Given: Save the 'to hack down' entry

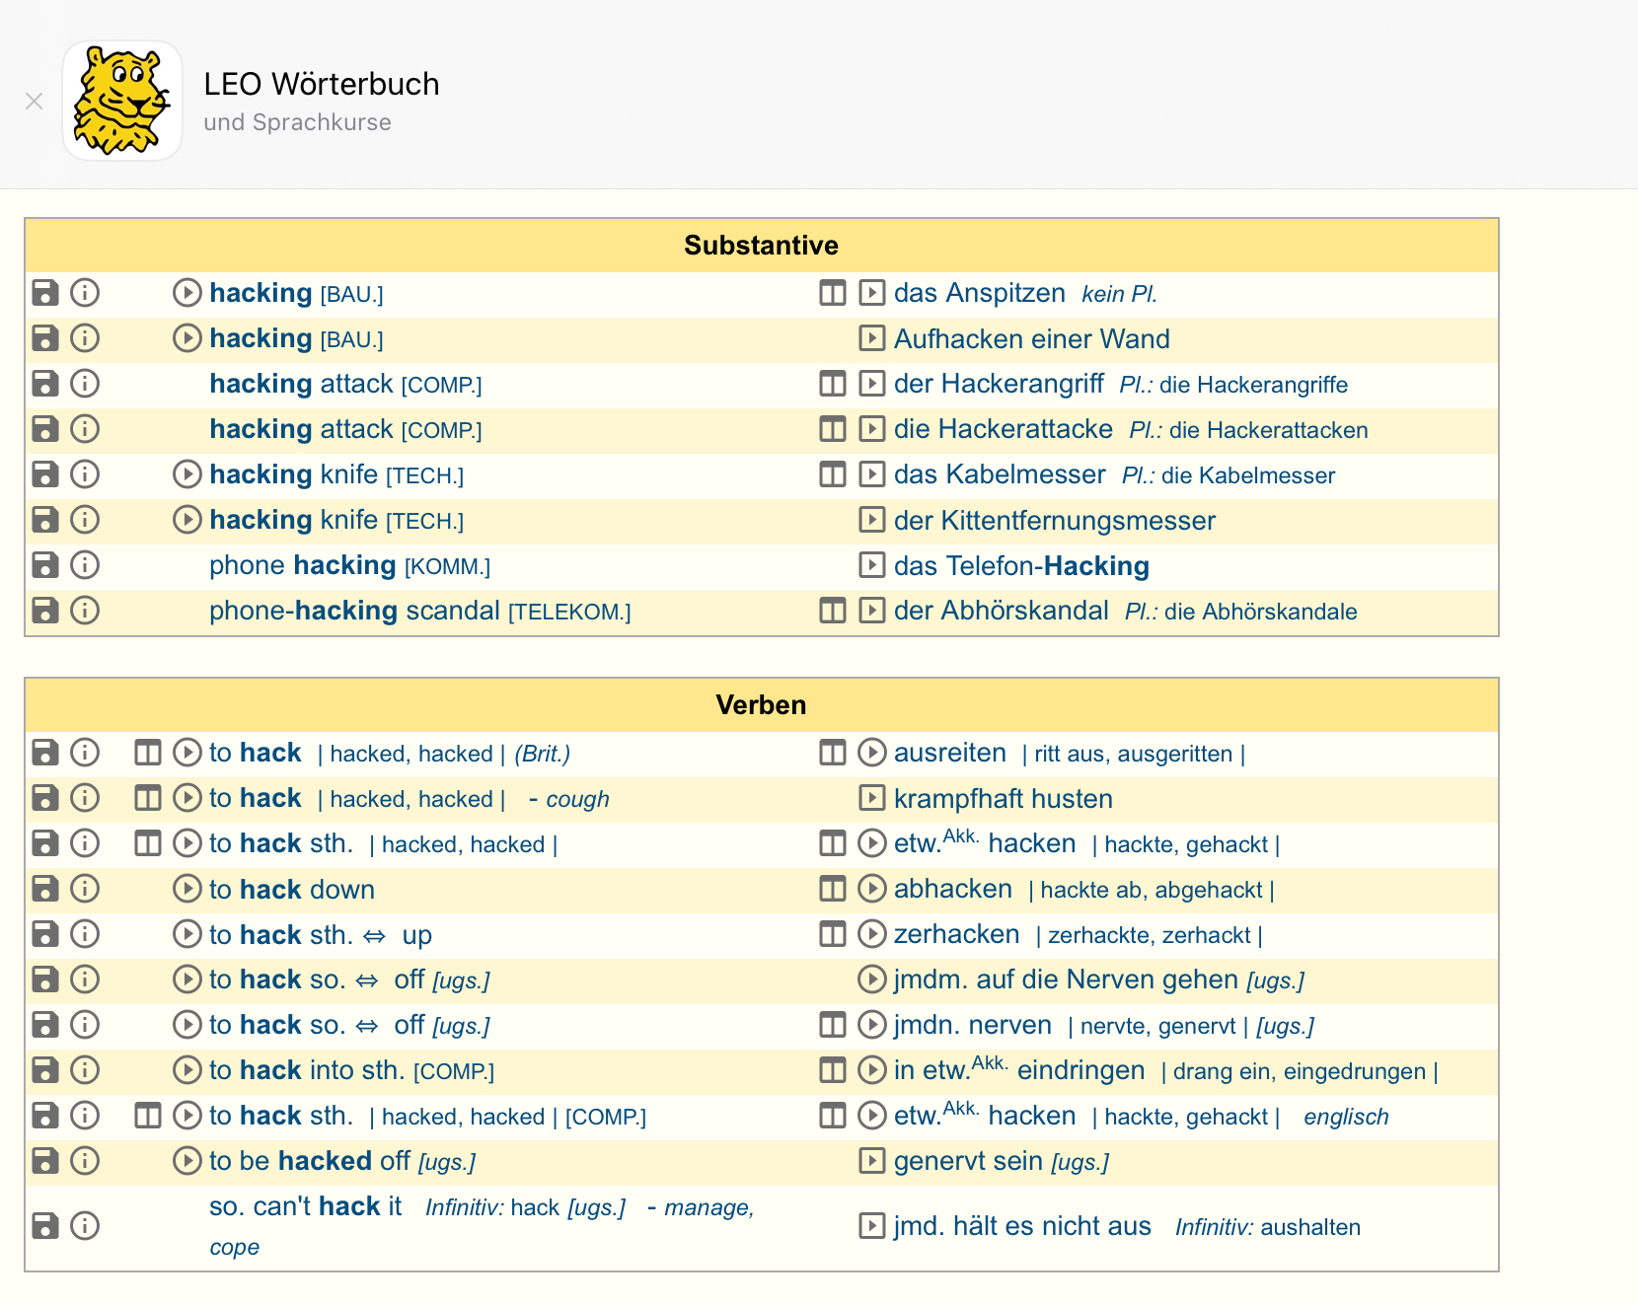Looking at the screenshot, I should click(x=45, y=889).
